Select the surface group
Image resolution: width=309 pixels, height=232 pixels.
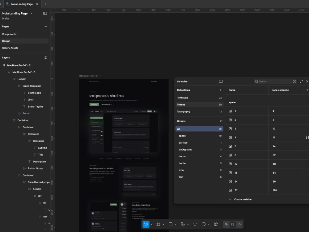[x=199, y=143]
